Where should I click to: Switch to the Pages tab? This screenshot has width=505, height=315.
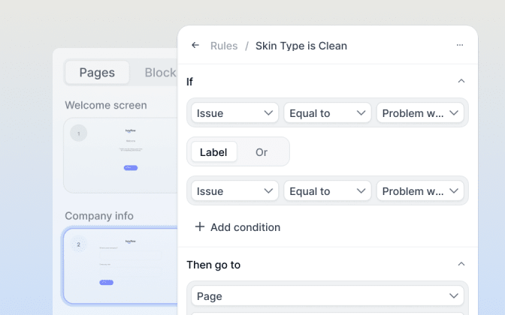coord(97,73)
